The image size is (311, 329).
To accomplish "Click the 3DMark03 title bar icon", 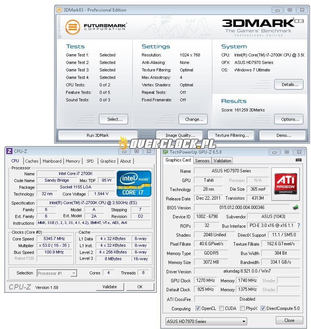I will pos(59,10).
